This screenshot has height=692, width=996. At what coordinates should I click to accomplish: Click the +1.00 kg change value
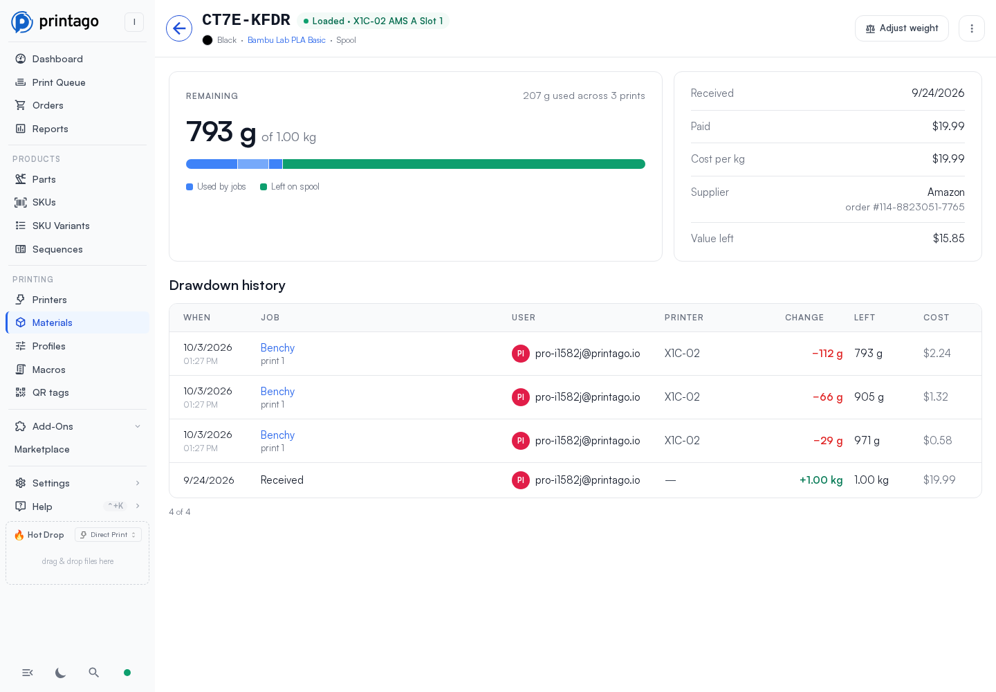(x=821, y=480)
